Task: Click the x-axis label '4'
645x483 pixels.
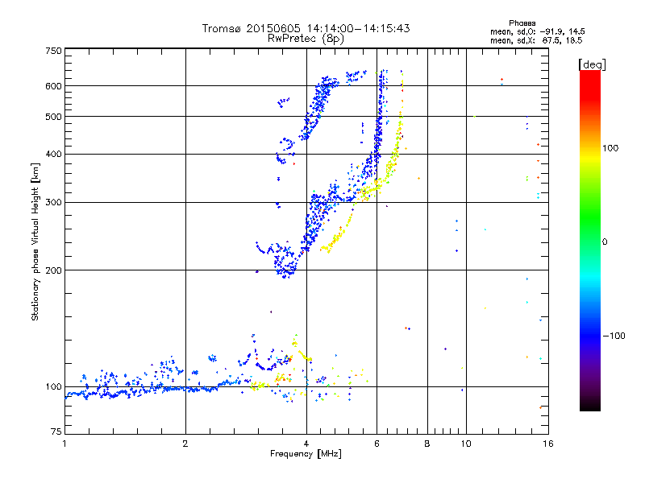Action: click(x=306, y=444)
